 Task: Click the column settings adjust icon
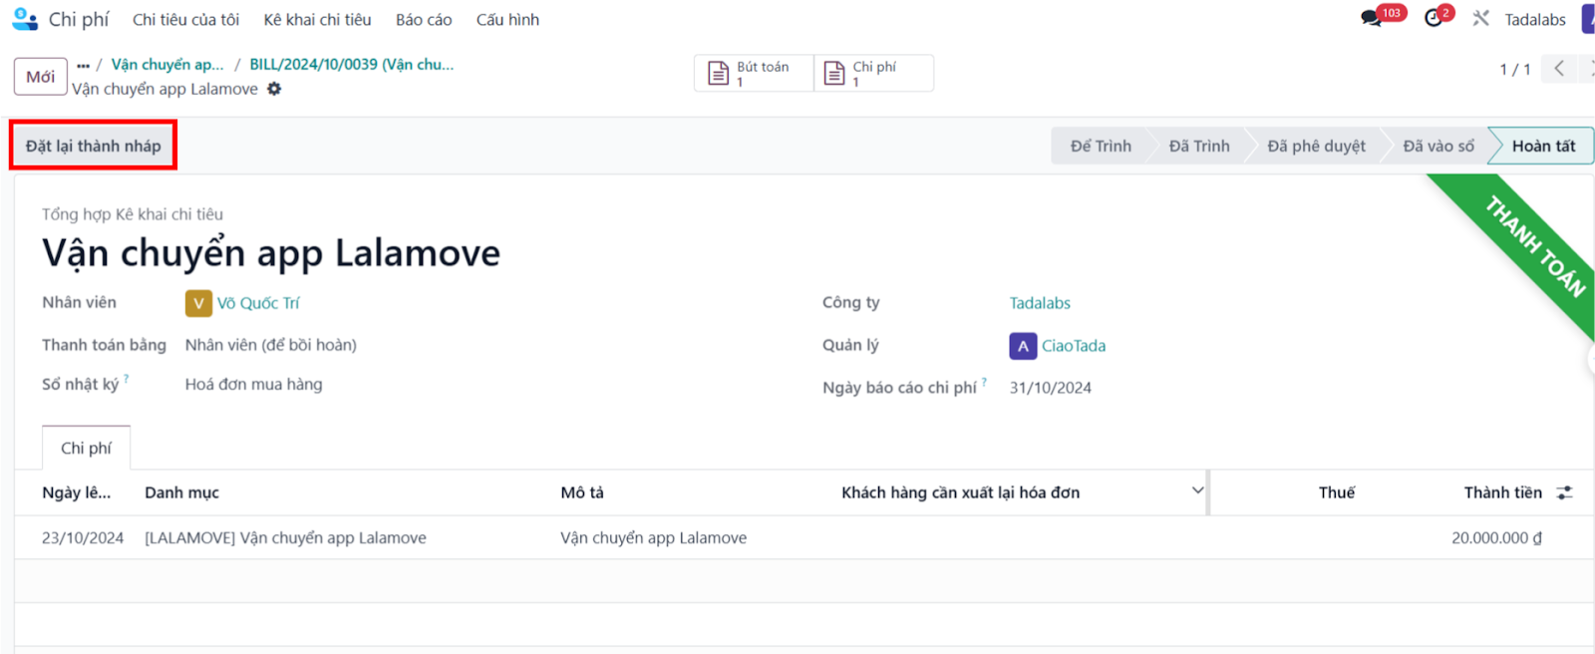coord(1564,492)
